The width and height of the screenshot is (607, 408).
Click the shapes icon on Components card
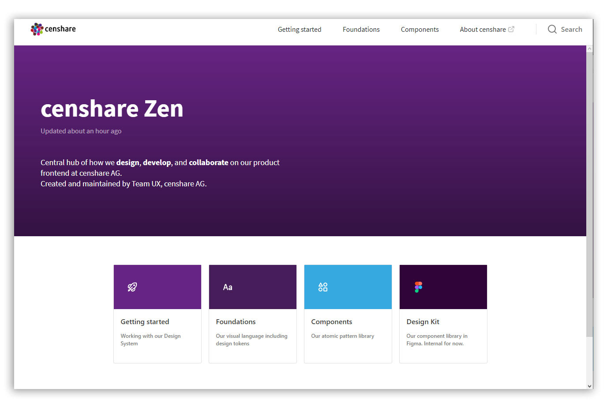pyautogui.click(x=323, y=287)
